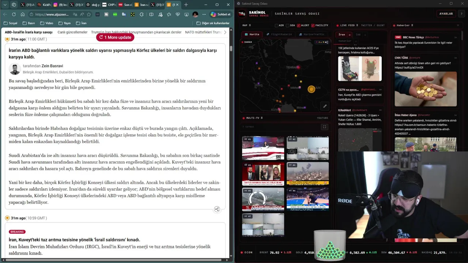Switch to the MarineTraffic tab
This screenshot has width=468, height=263.
[x=312, y=34]
